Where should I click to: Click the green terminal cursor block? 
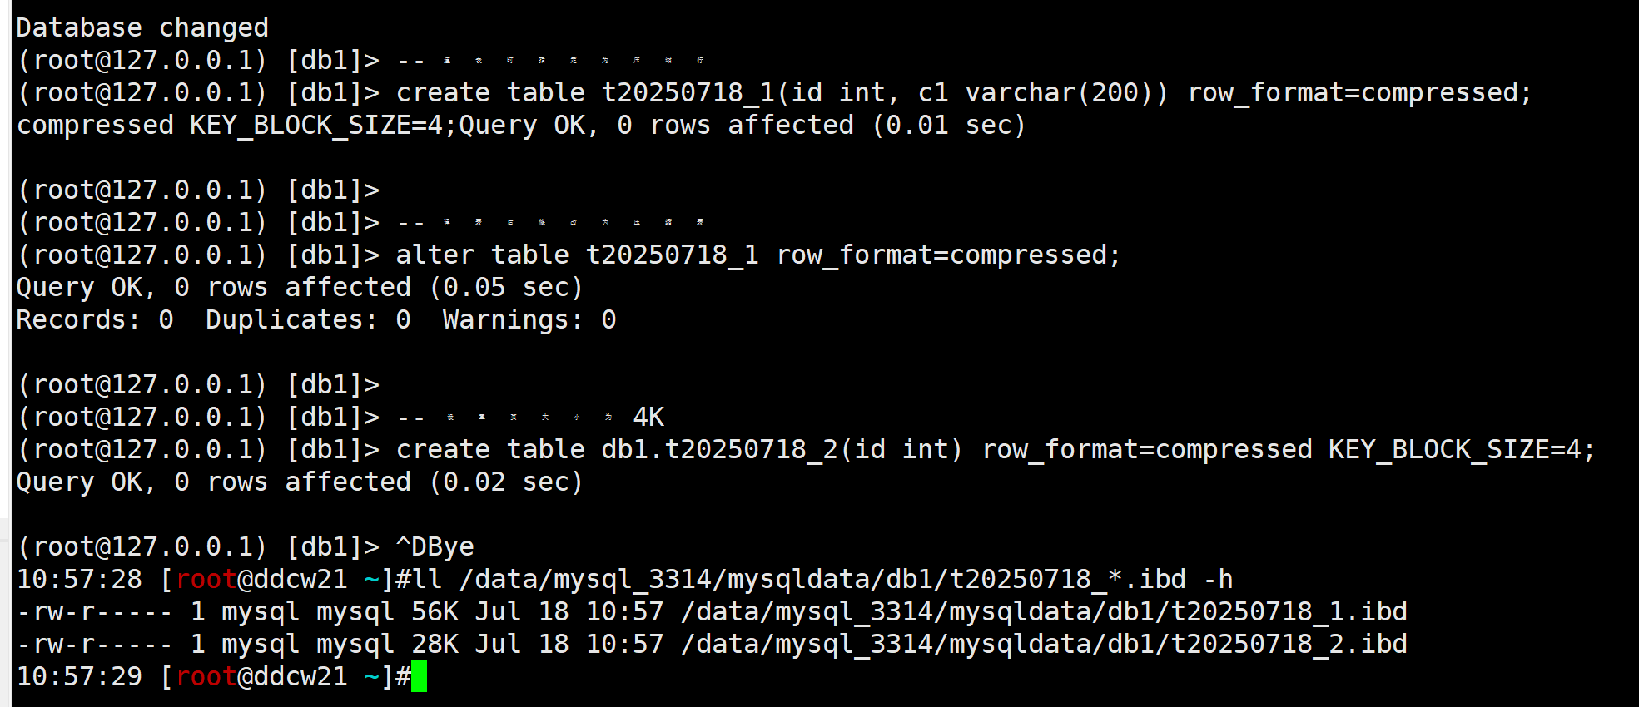(419, 676)
